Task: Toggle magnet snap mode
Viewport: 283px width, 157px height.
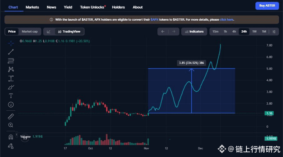Action: [11, 137]
